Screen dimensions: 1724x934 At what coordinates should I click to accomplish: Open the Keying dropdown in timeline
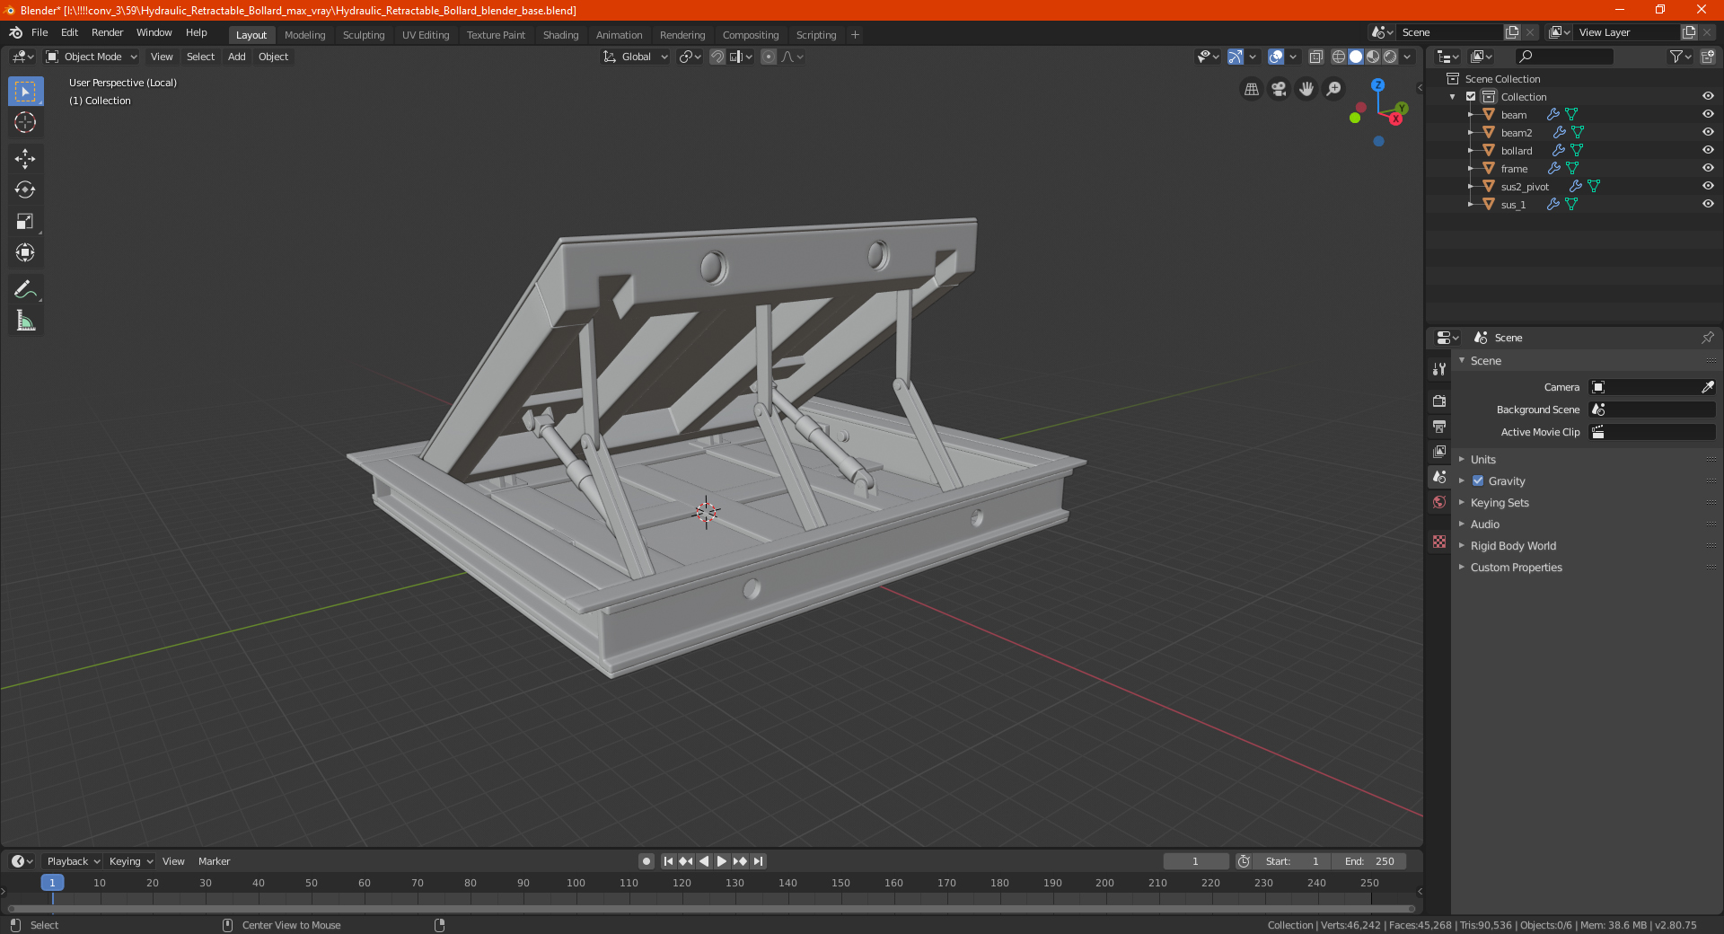coord(130,861)
